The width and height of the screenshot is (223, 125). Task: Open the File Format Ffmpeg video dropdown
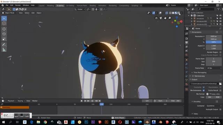click(x=214, y=94)
